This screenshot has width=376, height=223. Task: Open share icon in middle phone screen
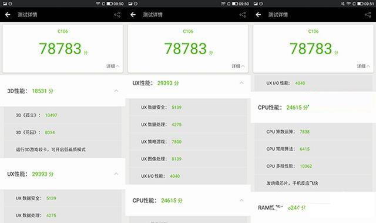point(243,15)
